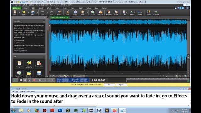Click the Save this file tile
This screenshot has height=113, width=201.
click(x=39, y=73)
